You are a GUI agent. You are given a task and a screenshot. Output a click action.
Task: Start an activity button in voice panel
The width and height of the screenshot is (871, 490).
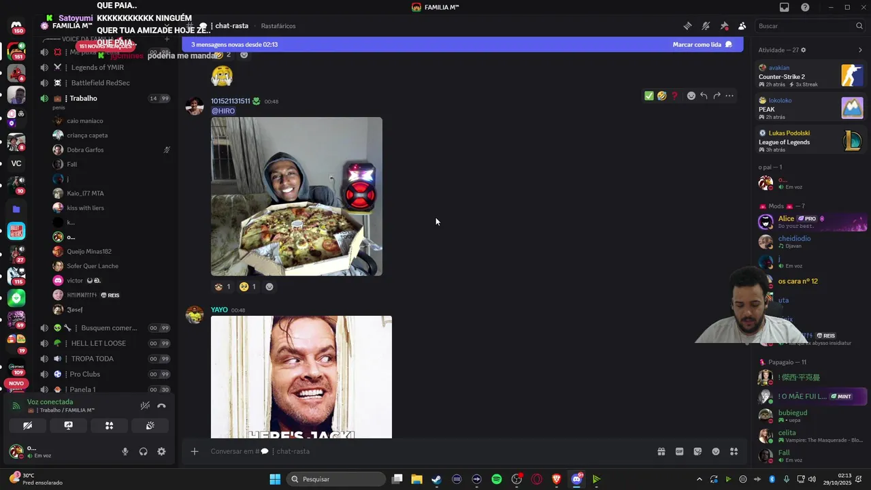click(x=109, y=425)
